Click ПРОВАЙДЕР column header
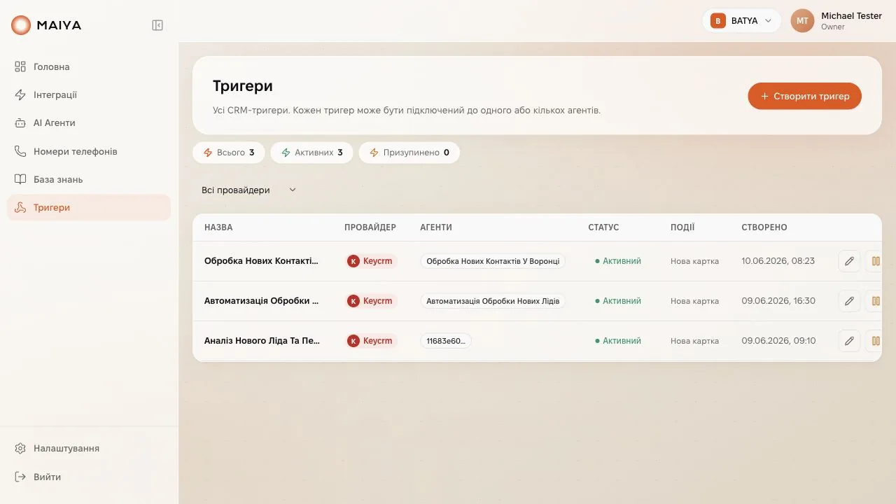Image resolution: width=896 pixels, height=504 pixels. [x=370, y=227]
